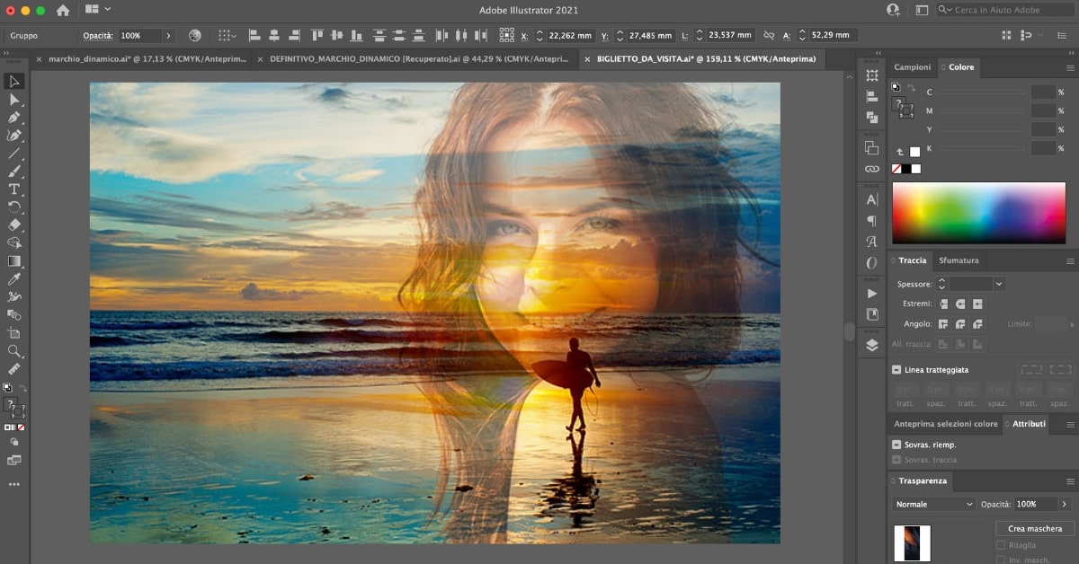The width and height of the screenshot is (1079, 564).
Task: Enable Linea tratteggiata checkbox
Action: coord(896,369)
